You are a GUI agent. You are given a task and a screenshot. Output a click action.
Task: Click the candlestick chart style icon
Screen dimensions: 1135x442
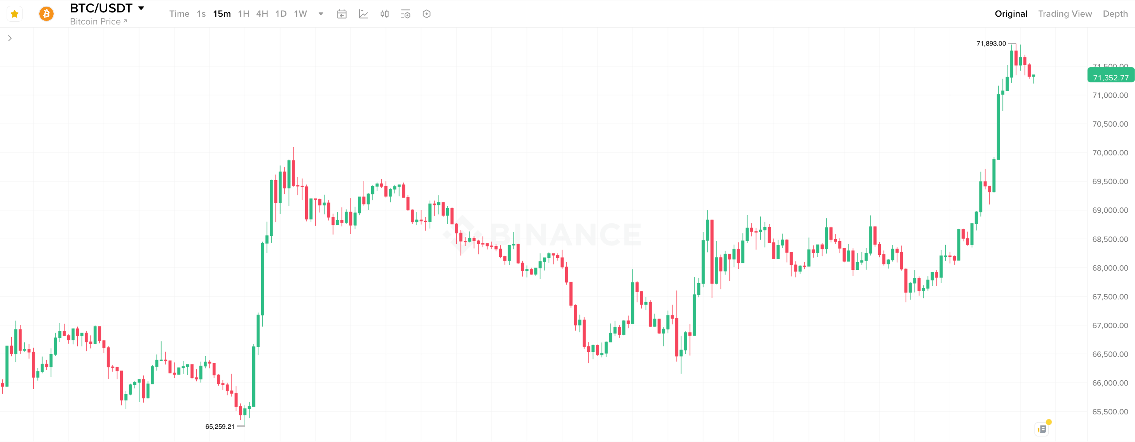384,14
